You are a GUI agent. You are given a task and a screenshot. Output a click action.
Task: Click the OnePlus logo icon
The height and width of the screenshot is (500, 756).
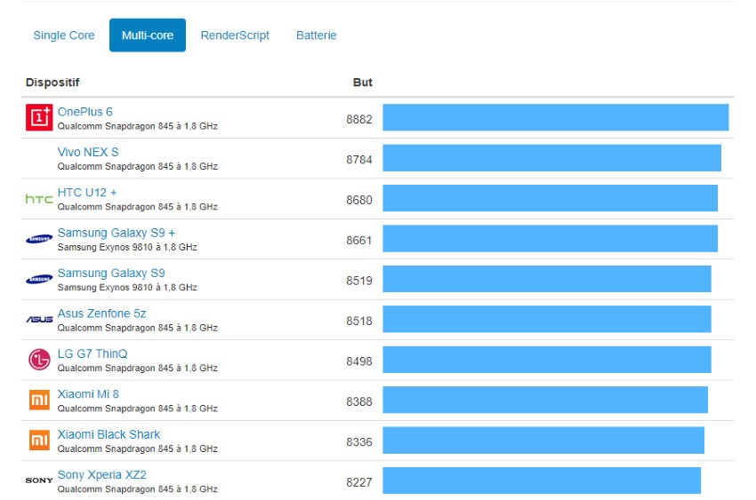coord(39,117)
